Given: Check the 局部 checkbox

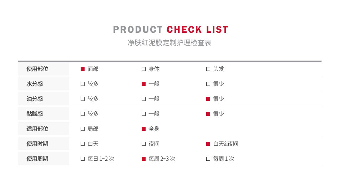Looking at the screenshot, I should (82, 129).
